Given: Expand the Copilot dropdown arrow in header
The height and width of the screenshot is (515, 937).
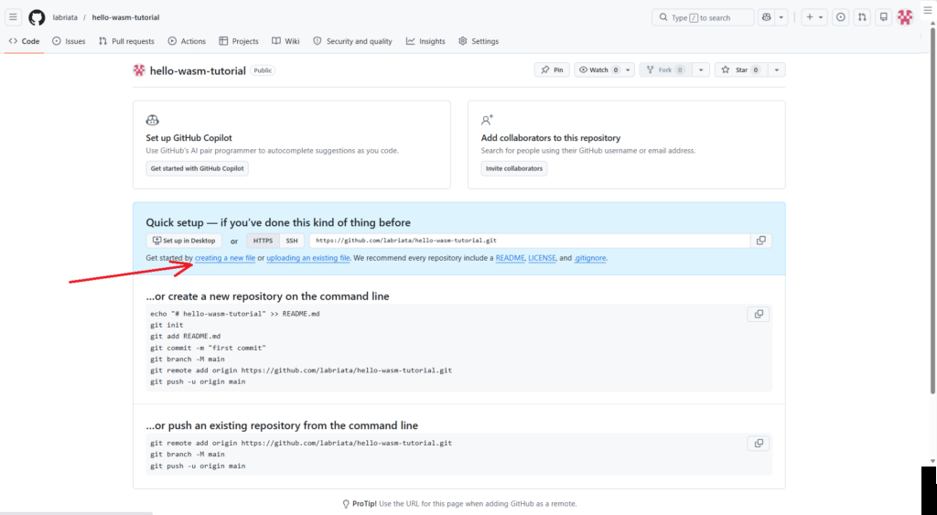Looking at the screenshot, I should click(x=781, y=17).
